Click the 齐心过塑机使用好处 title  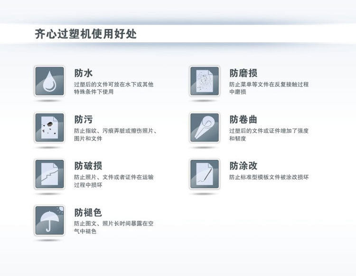[x=86, y=34]
